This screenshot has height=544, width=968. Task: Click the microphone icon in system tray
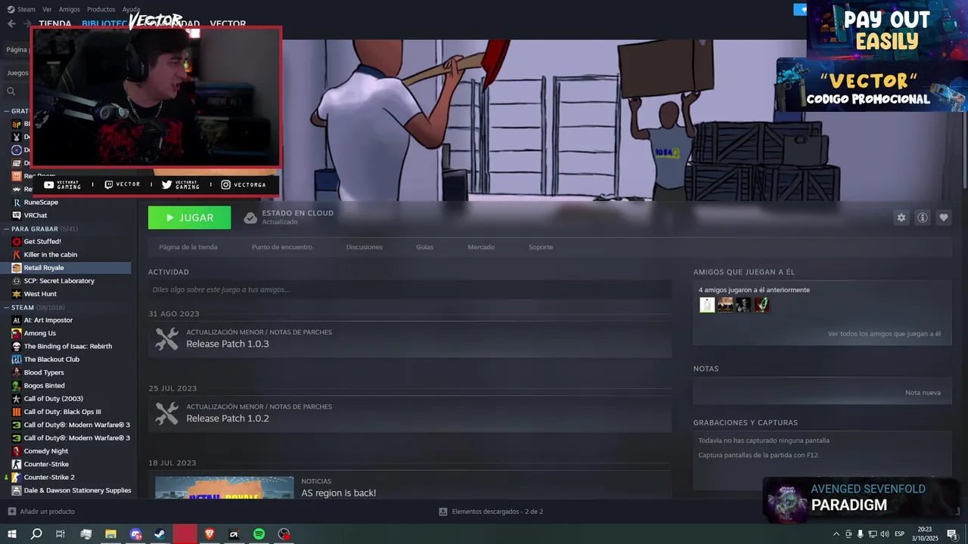861,534
